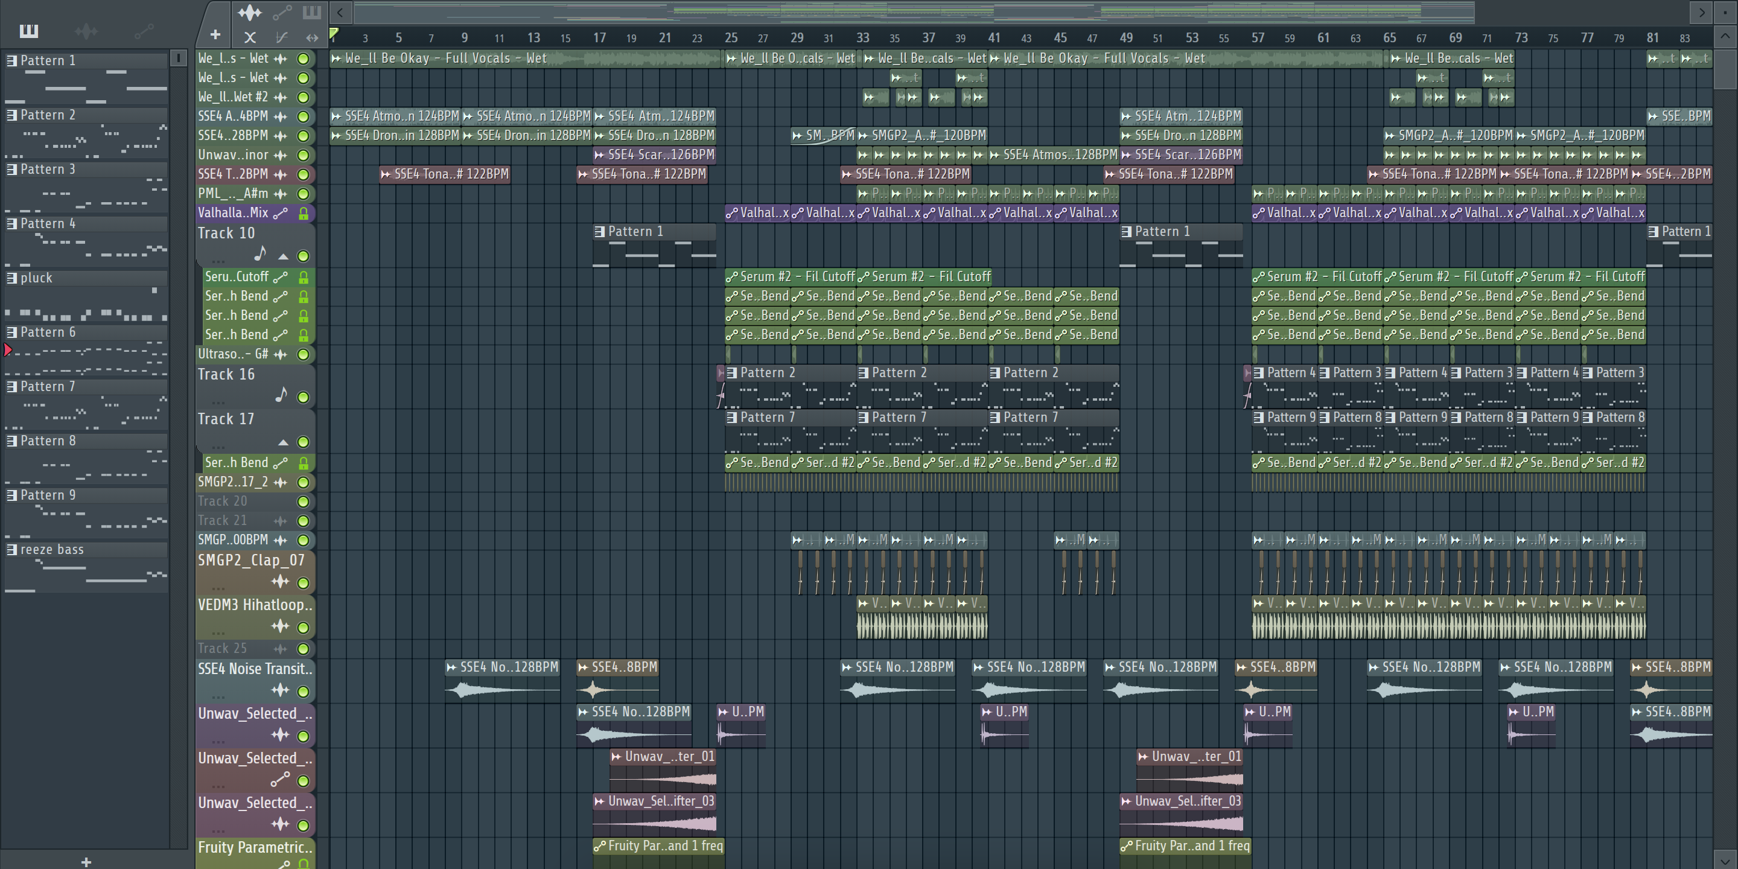Collapse the Track 10 group with its triangle
1738x869 pixels.
[284, 256]
